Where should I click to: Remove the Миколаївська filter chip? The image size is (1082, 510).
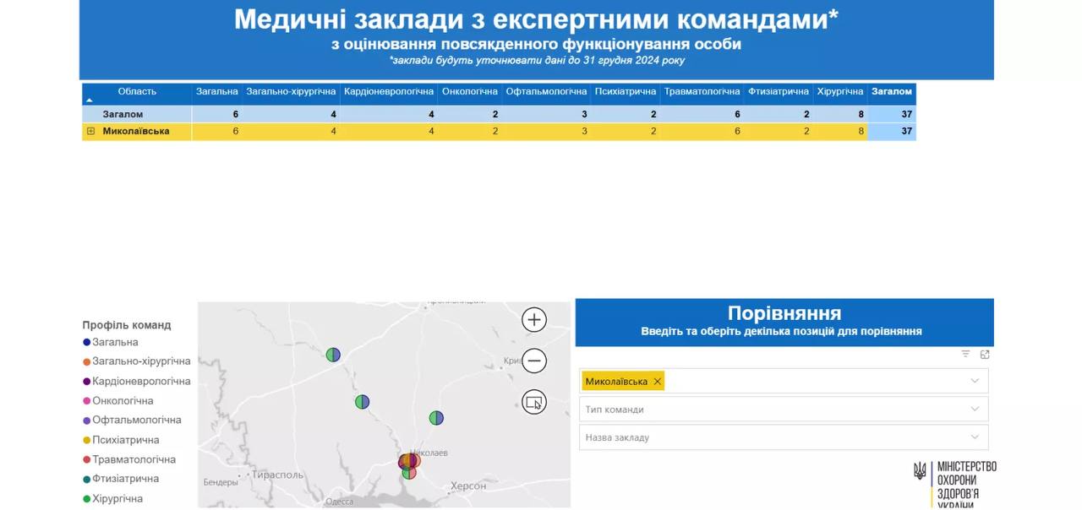pos(658,382)
